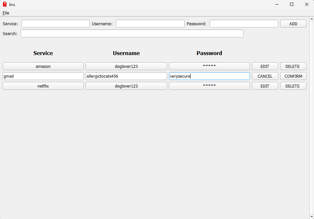The image size is (314, 219).
Task: Click DELETE for the amazon entry
Action: point(293,66)
